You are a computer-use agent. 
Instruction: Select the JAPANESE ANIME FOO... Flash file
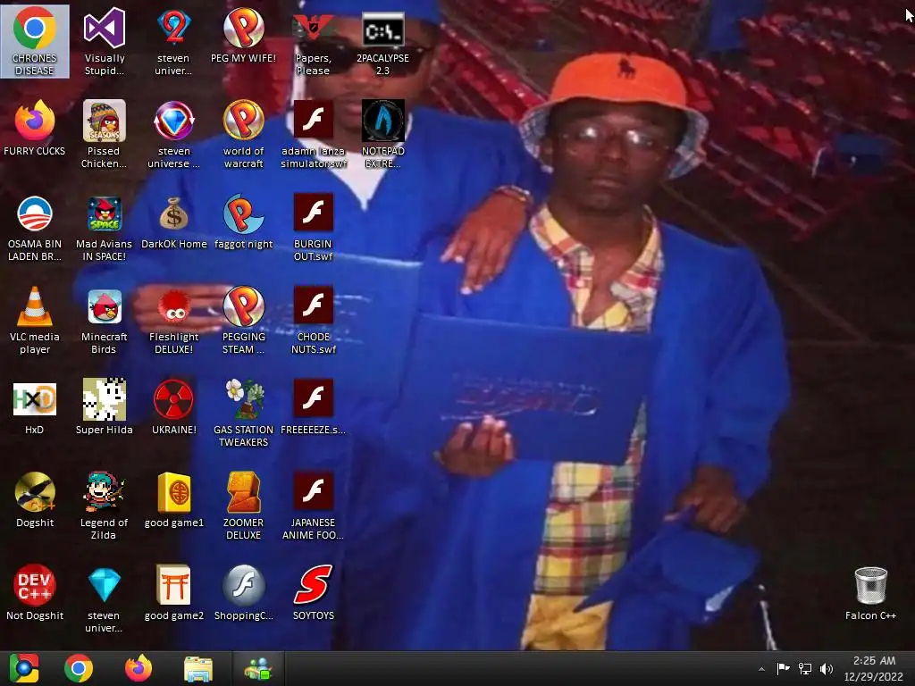(313, 506)
